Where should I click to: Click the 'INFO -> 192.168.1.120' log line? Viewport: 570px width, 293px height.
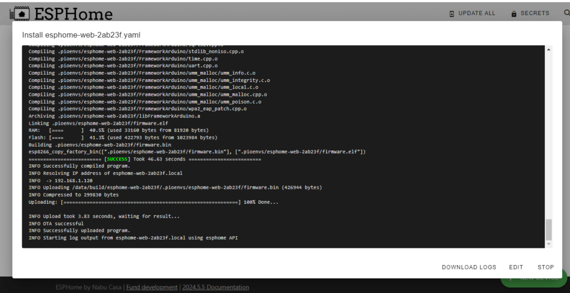(x=60, y=180)
